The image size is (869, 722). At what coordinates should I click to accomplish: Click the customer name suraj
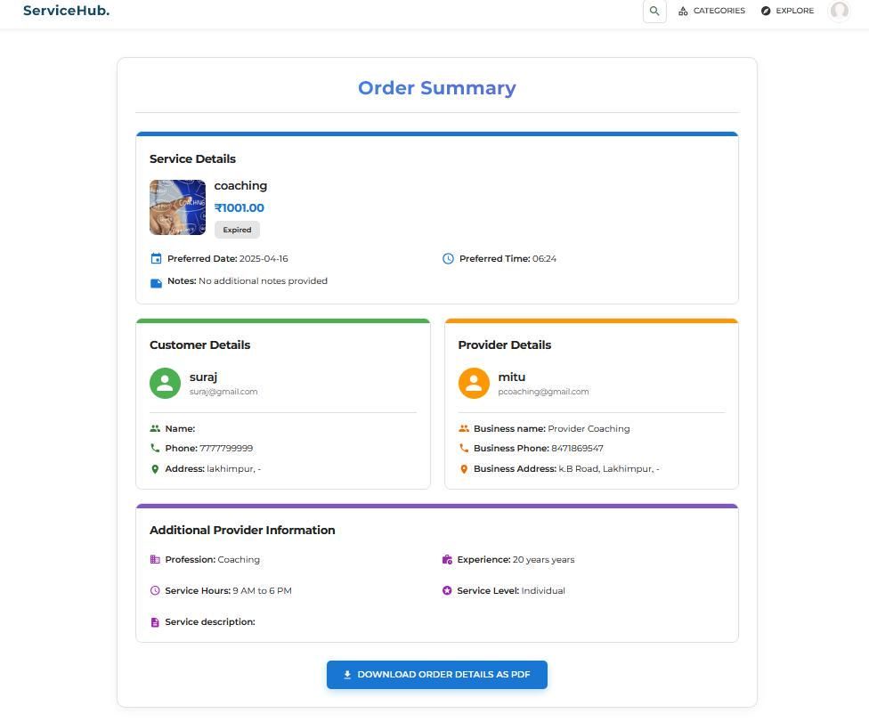coord(203,377)
